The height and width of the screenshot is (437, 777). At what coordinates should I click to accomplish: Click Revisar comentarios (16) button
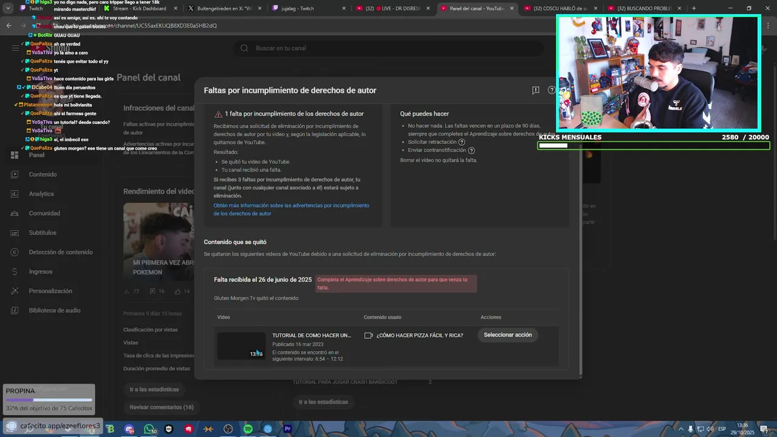coord(161,407)
